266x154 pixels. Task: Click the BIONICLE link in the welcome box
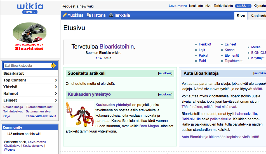point(258,53)
